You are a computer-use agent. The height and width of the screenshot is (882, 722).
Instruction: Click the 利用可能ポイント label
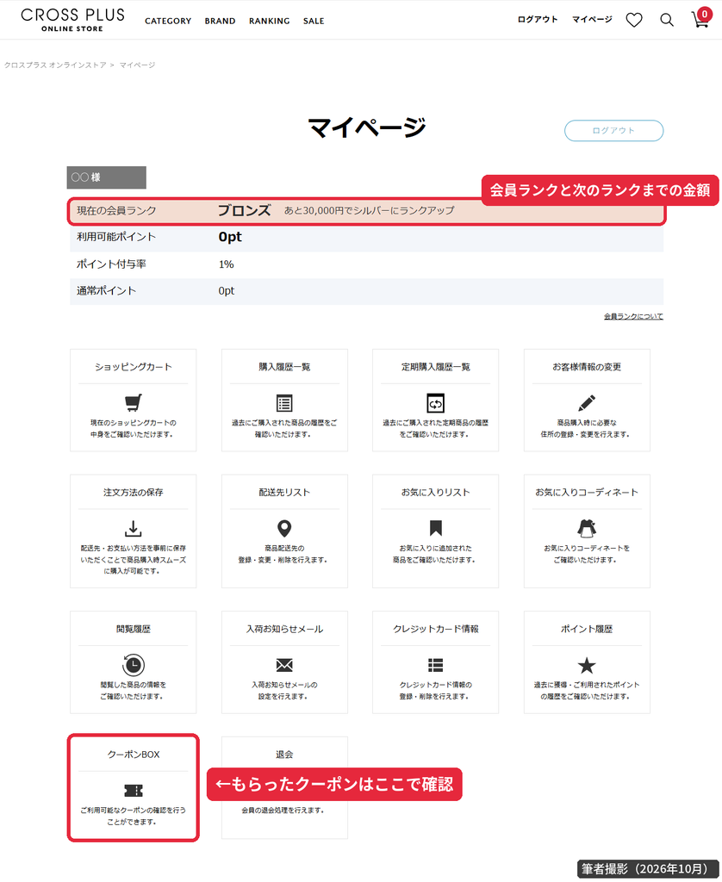116,237
